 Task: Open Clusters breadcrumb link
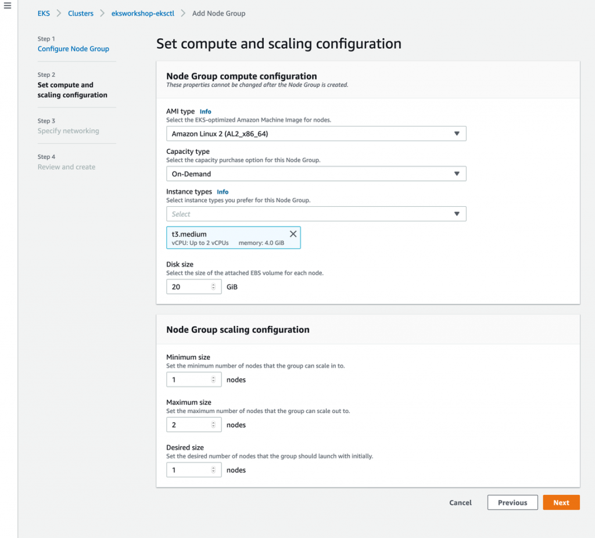pyautogui.click(x=81, y=13)
